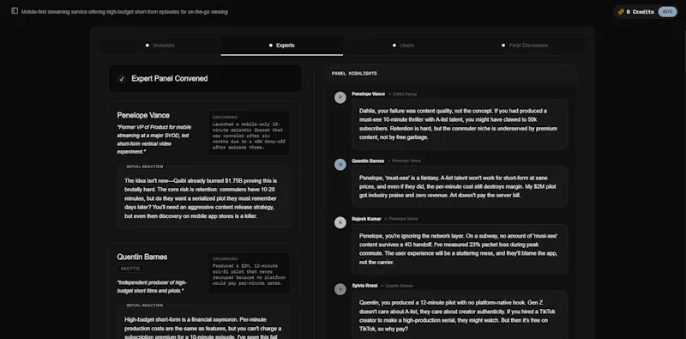Click Quentin Barnes' GROUNDING box
Screen dimensions: 686x339
tap(250, 272)
